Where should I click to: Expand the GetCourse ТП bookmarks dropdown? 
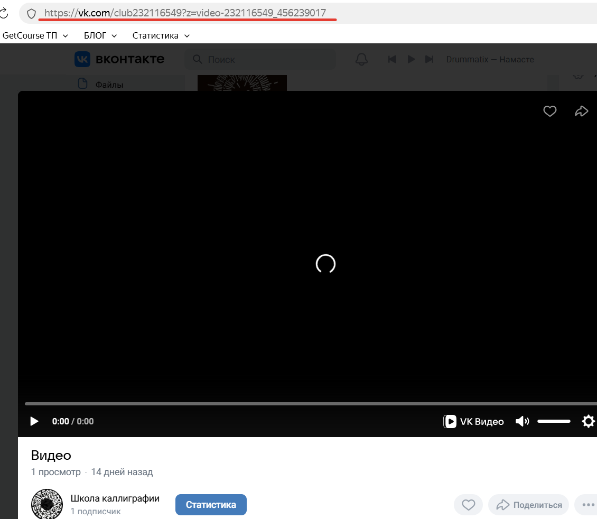click(35, 35)
